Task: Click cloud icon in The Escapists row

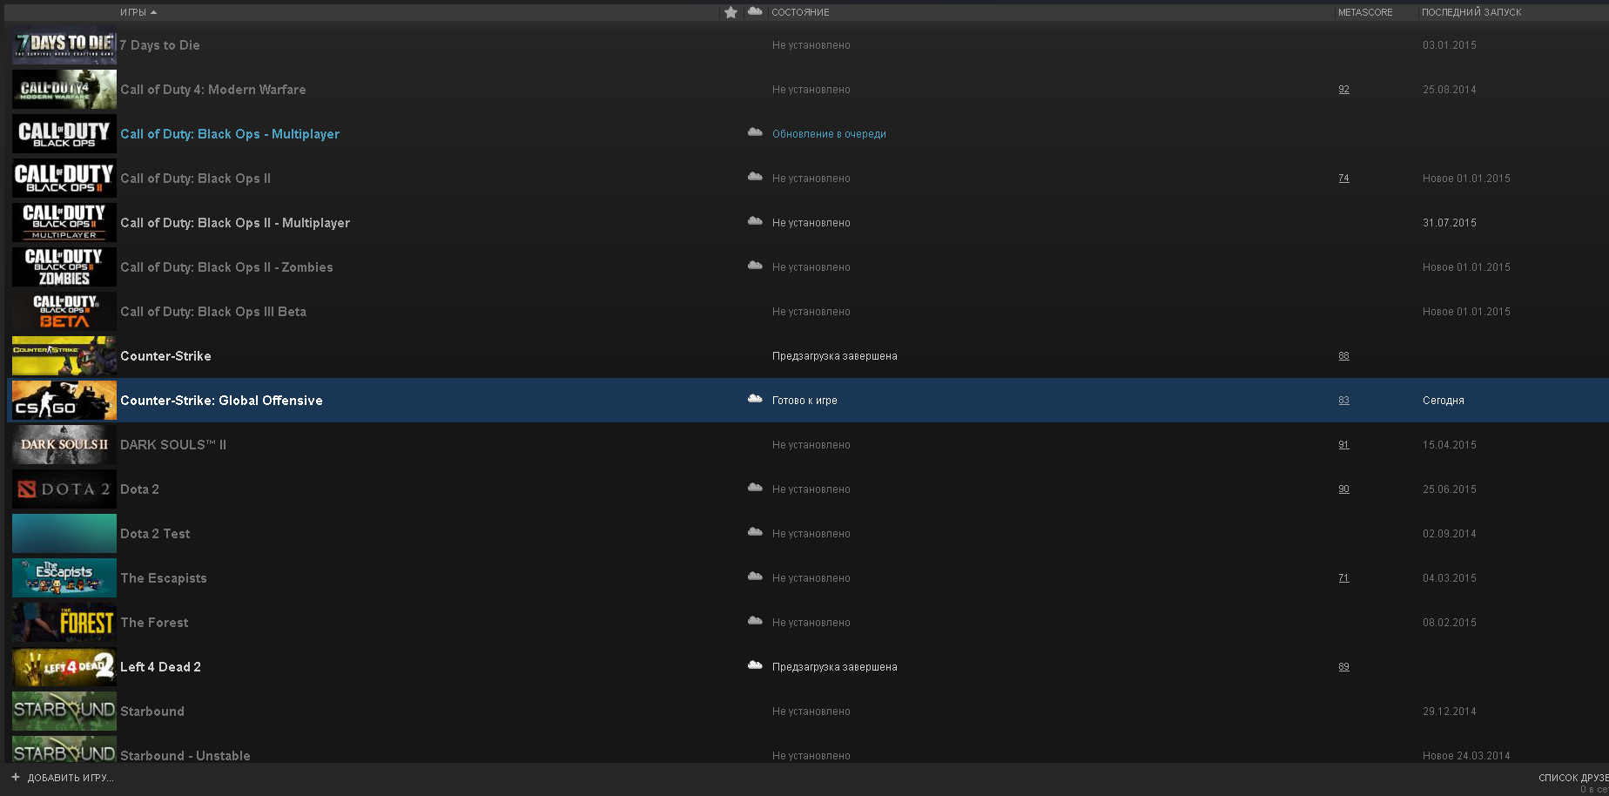Action: coord(755,577)
